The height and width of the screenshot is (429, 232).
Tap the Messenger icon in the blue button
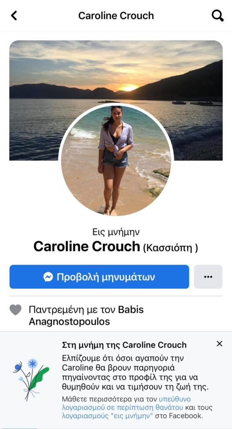coord(48,277)
